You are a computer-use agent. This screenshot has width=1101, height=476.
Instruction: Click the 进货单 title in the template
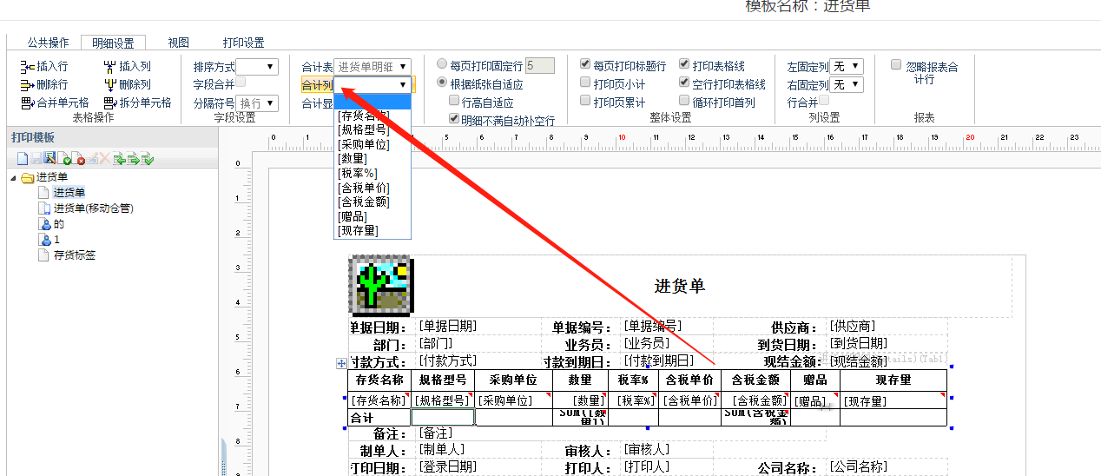(680, 287)
